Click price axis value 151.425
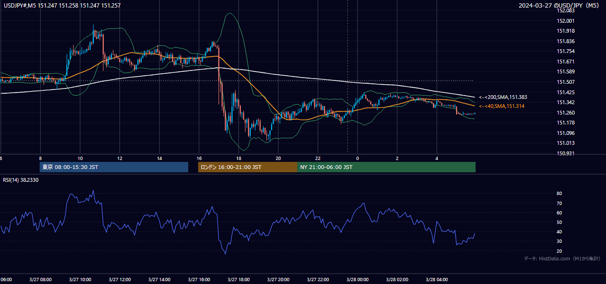Viewport: 606px width, 284px height. 566,92
